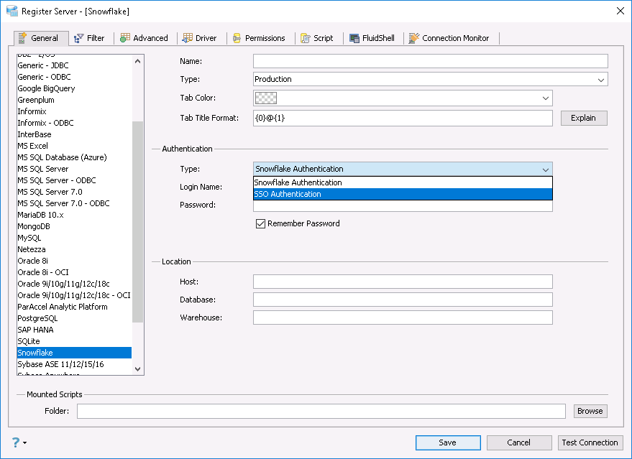Select PostgreSQL in the server type list
The width and height of the screenshot is (632, 459).
(37, 318)
